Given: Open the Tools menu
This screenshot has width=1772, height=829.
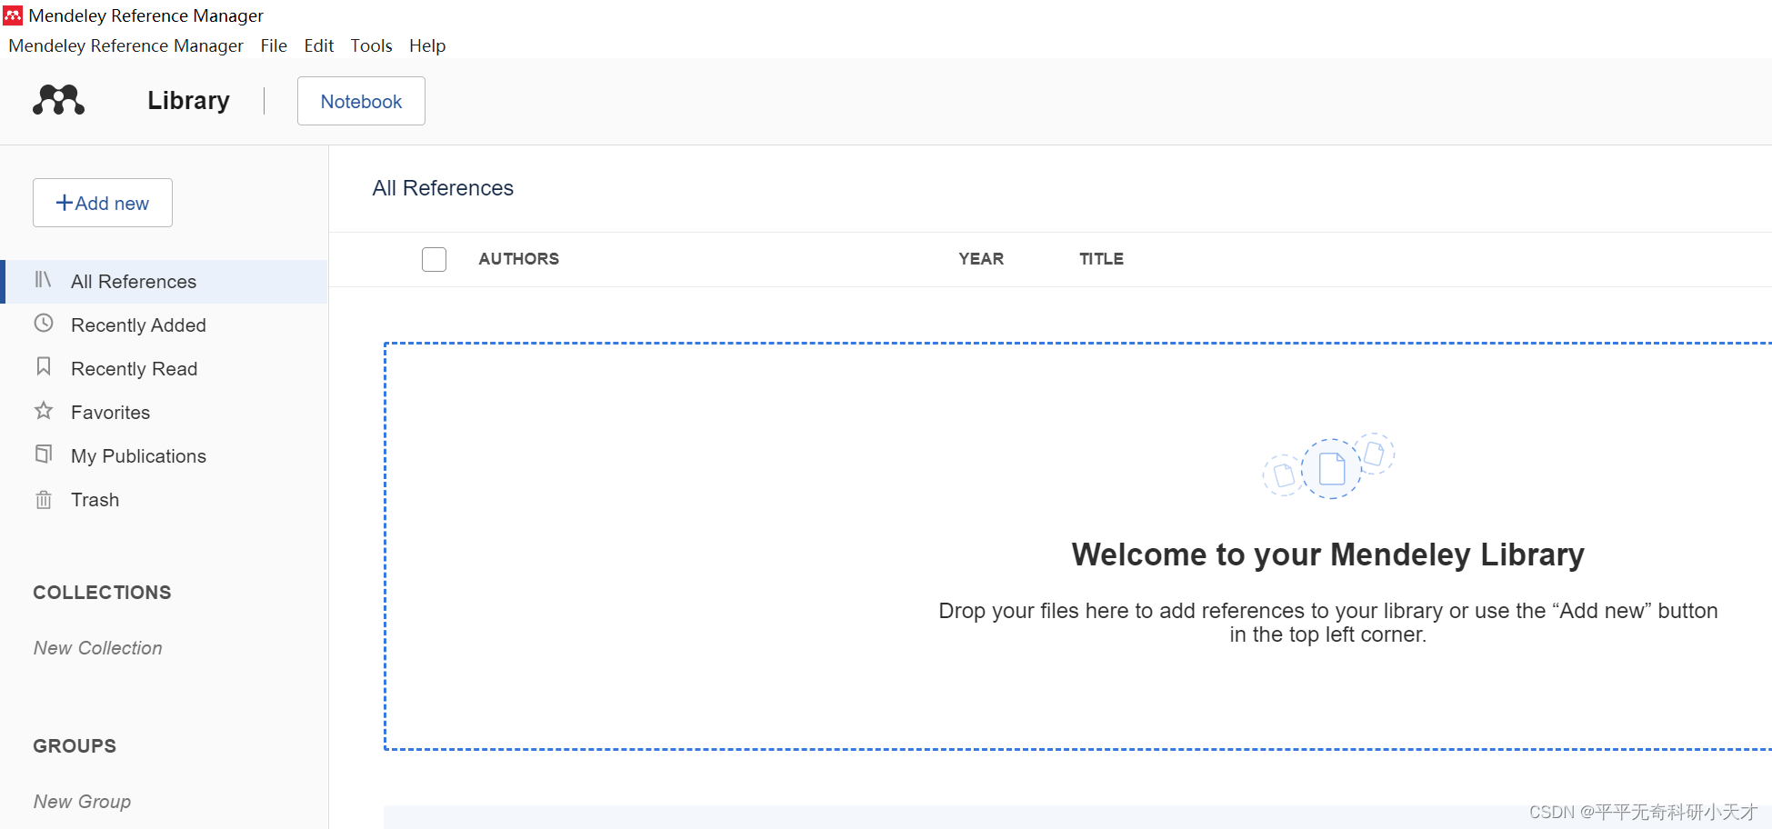Looking at the screenshot, I should coord(372,45).
